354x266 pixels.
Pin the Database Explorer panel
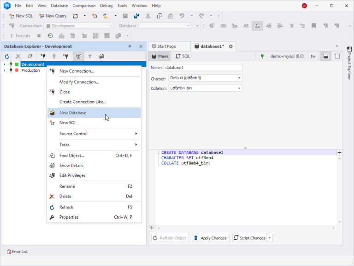(130, 46)
